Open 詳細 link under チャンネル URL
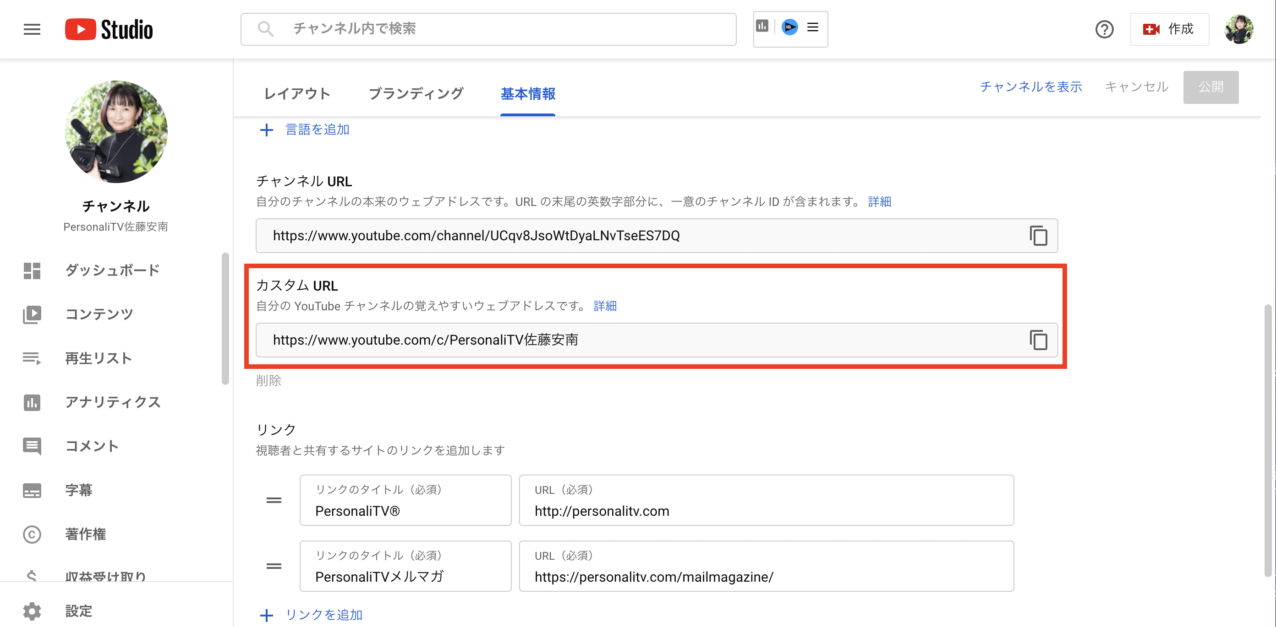Viewport: 1276px width, 627px height. (x=879, y=201)
